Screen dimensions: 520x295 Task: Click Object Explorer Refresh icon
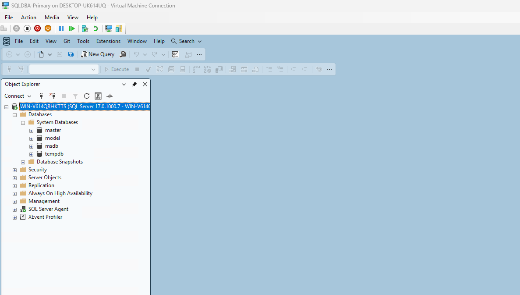coord(87,96)
